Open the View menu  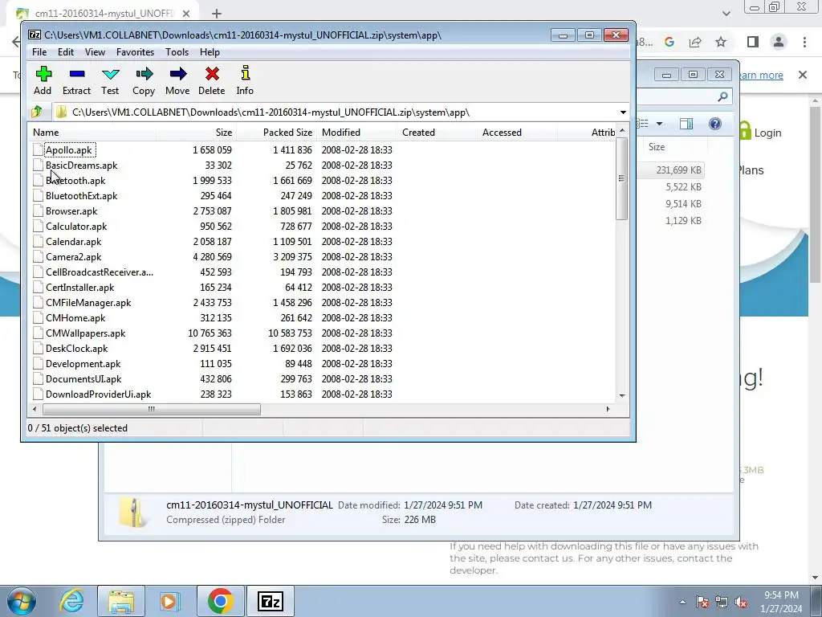point(95,52)
